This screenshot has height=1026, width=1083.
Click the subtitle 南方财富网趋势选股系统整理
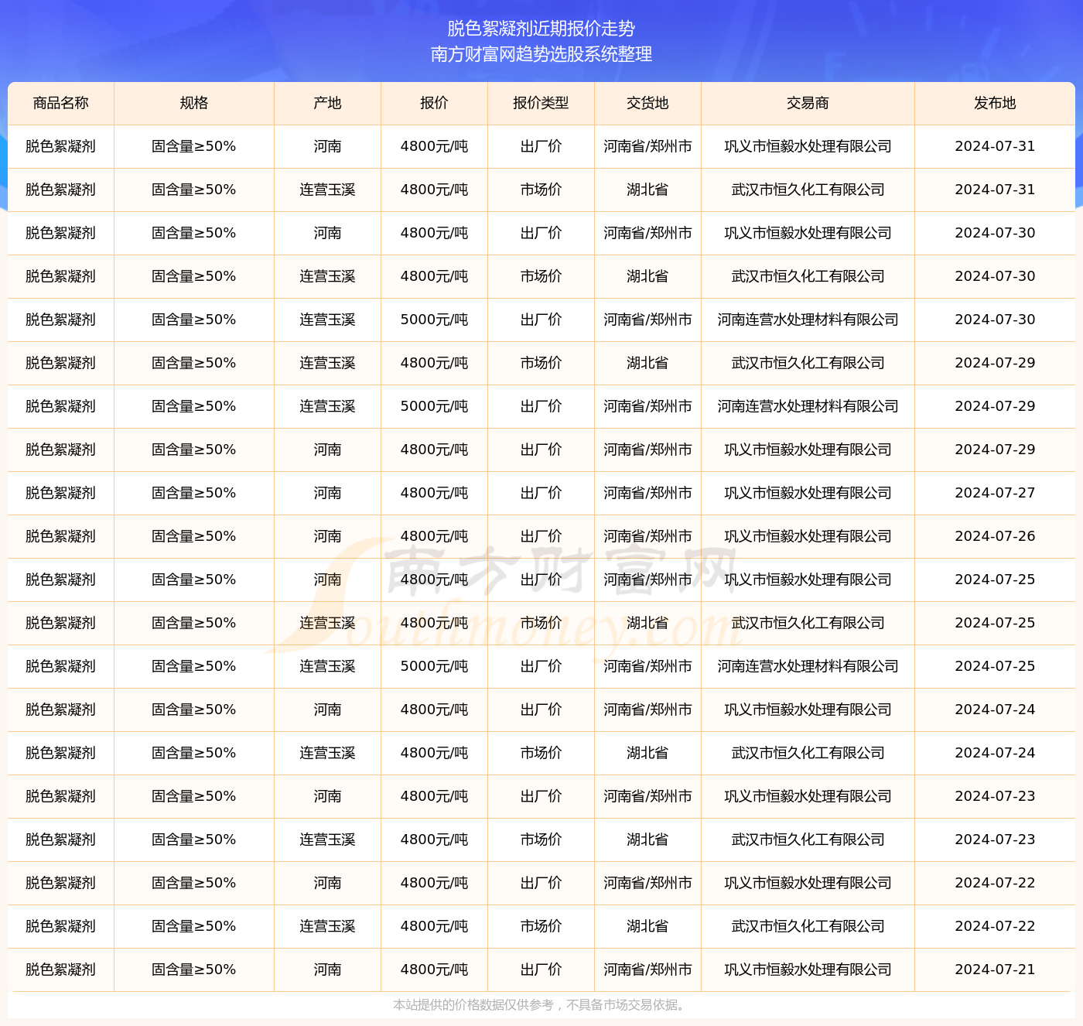[x=541, y=54]
